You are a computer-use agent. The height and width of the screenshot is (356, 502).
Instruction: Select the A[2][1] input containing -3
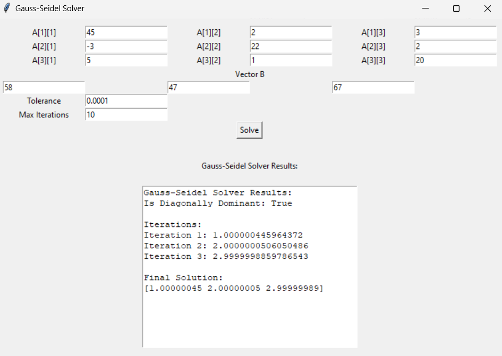coord(126,46)
